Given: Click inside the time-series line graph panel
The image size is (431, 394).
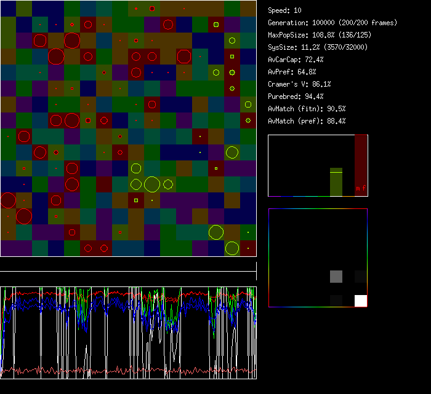Looking at the screenshot, I should (128, 333).
